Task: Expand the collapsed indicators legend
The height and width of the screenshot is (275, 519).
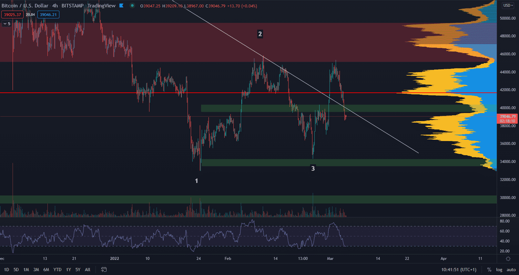Action: click(7, 24)
